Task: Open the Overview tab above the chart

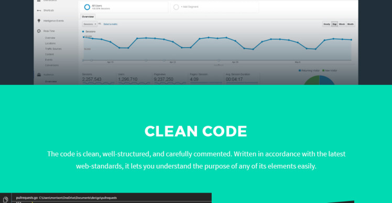Action: point(88,17)
